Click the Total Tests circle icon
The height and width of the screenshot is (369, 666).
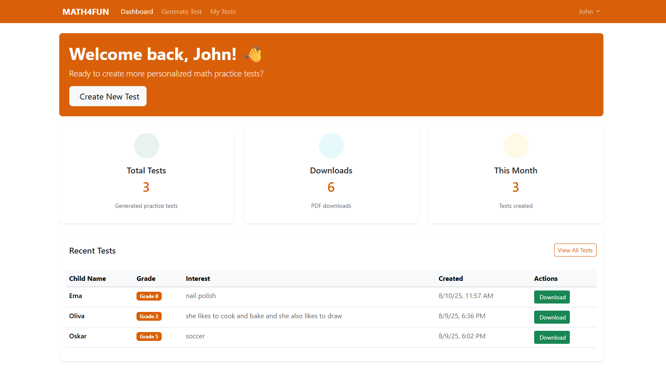147,146
